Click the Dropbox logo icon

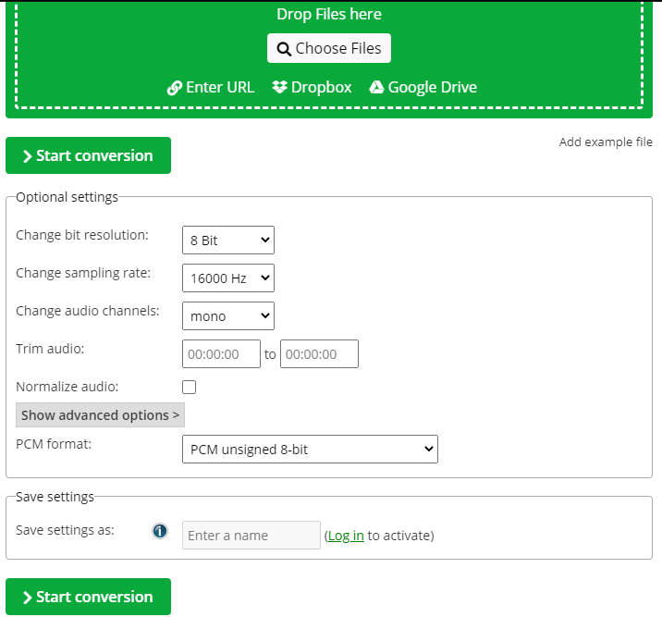tap(280, 87)
